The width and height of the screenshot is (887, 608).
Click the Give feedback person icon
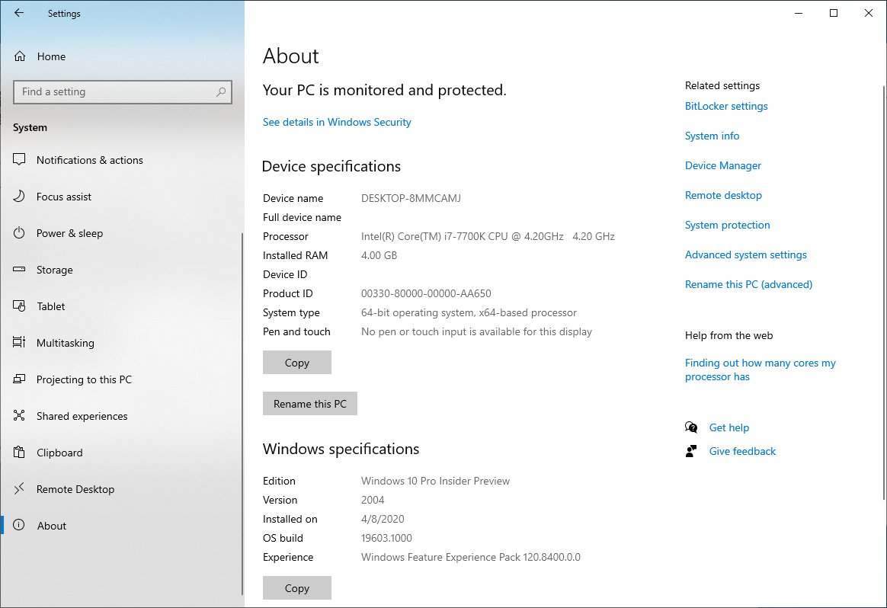pyautogui.click(x=691, y=451)
